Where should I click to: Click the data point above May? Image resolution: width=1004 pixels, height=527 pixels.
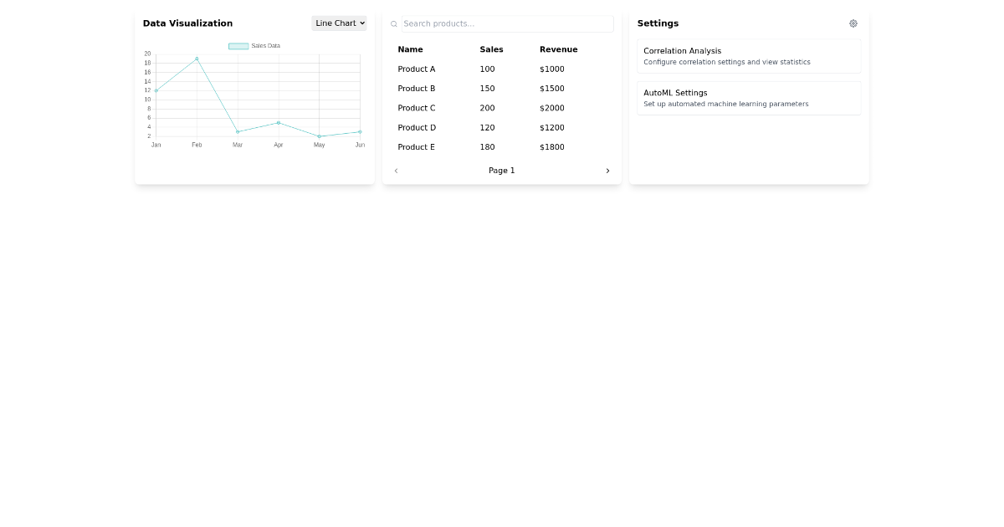(x=319, y=135)
